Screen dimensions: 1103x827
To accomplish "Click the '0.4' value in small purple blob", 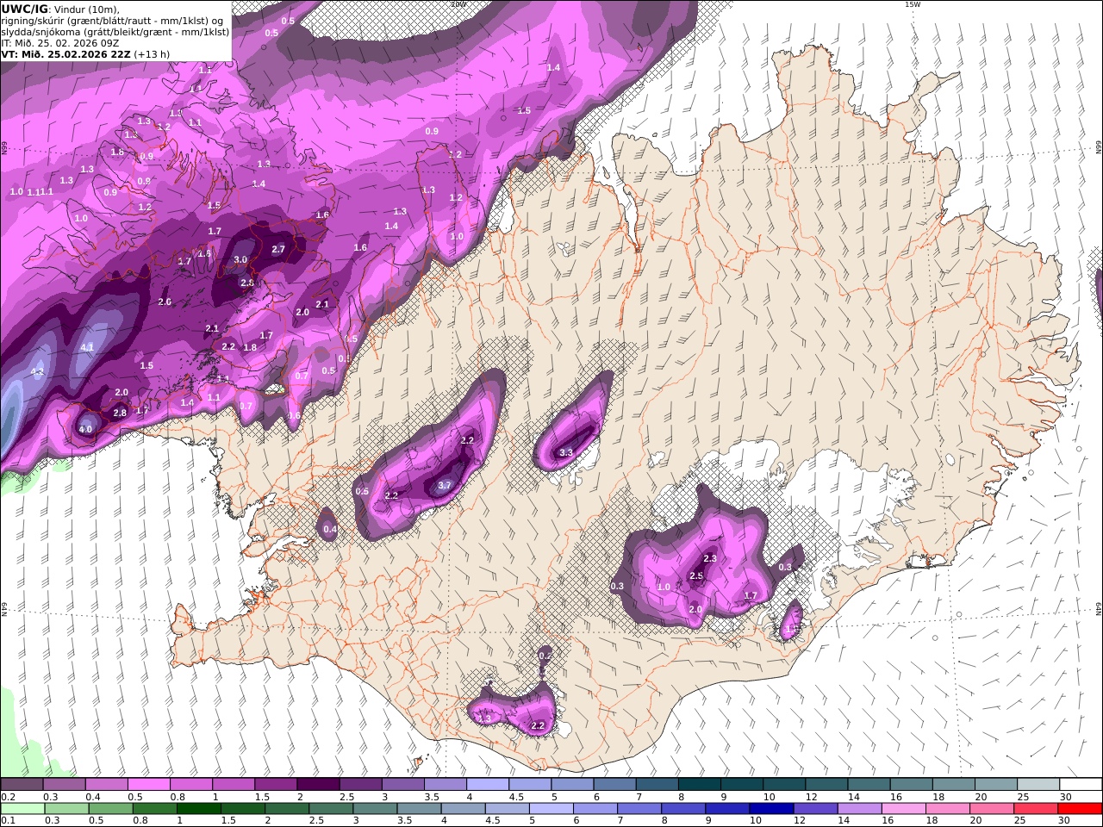I will click(x=329, y=529).
